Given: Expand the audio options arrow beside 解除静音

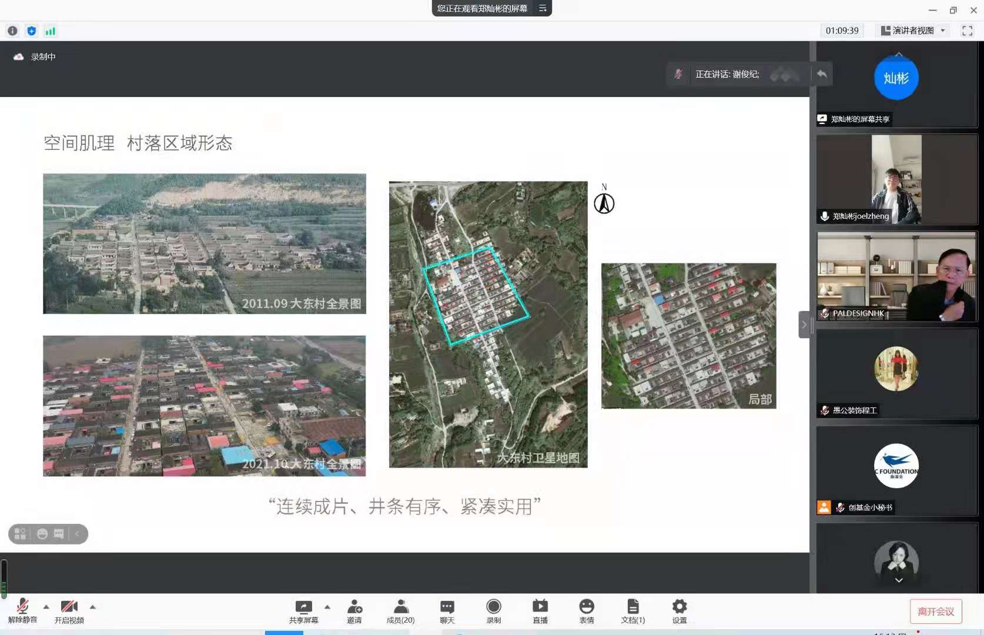Looking at the screenshot, I should click(46, 607).
